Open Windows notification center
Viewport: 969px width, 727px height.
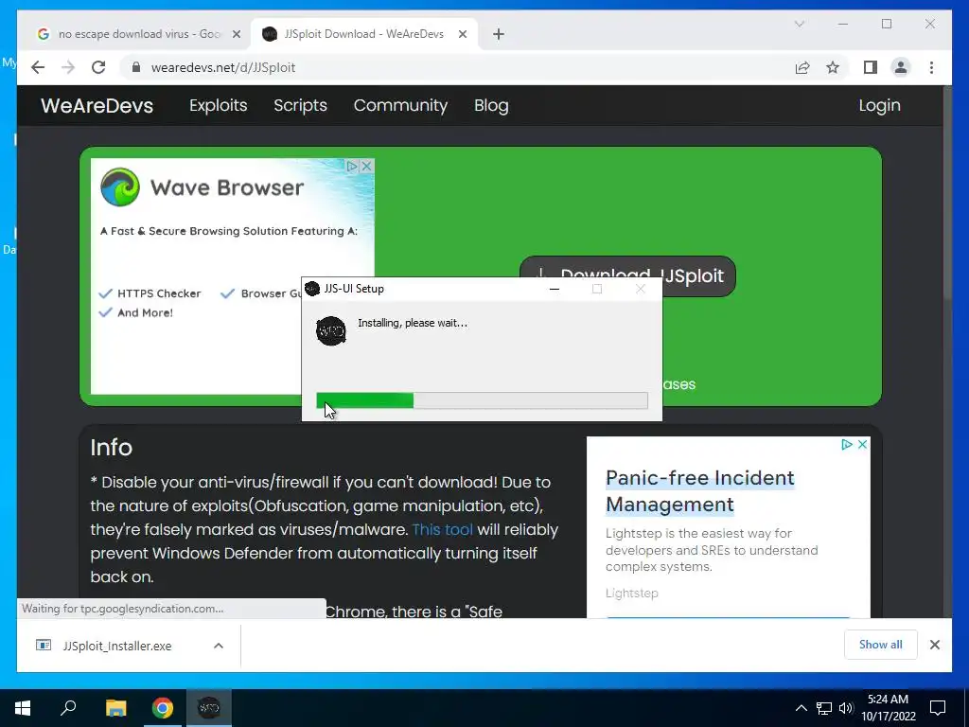coord(938,708)
